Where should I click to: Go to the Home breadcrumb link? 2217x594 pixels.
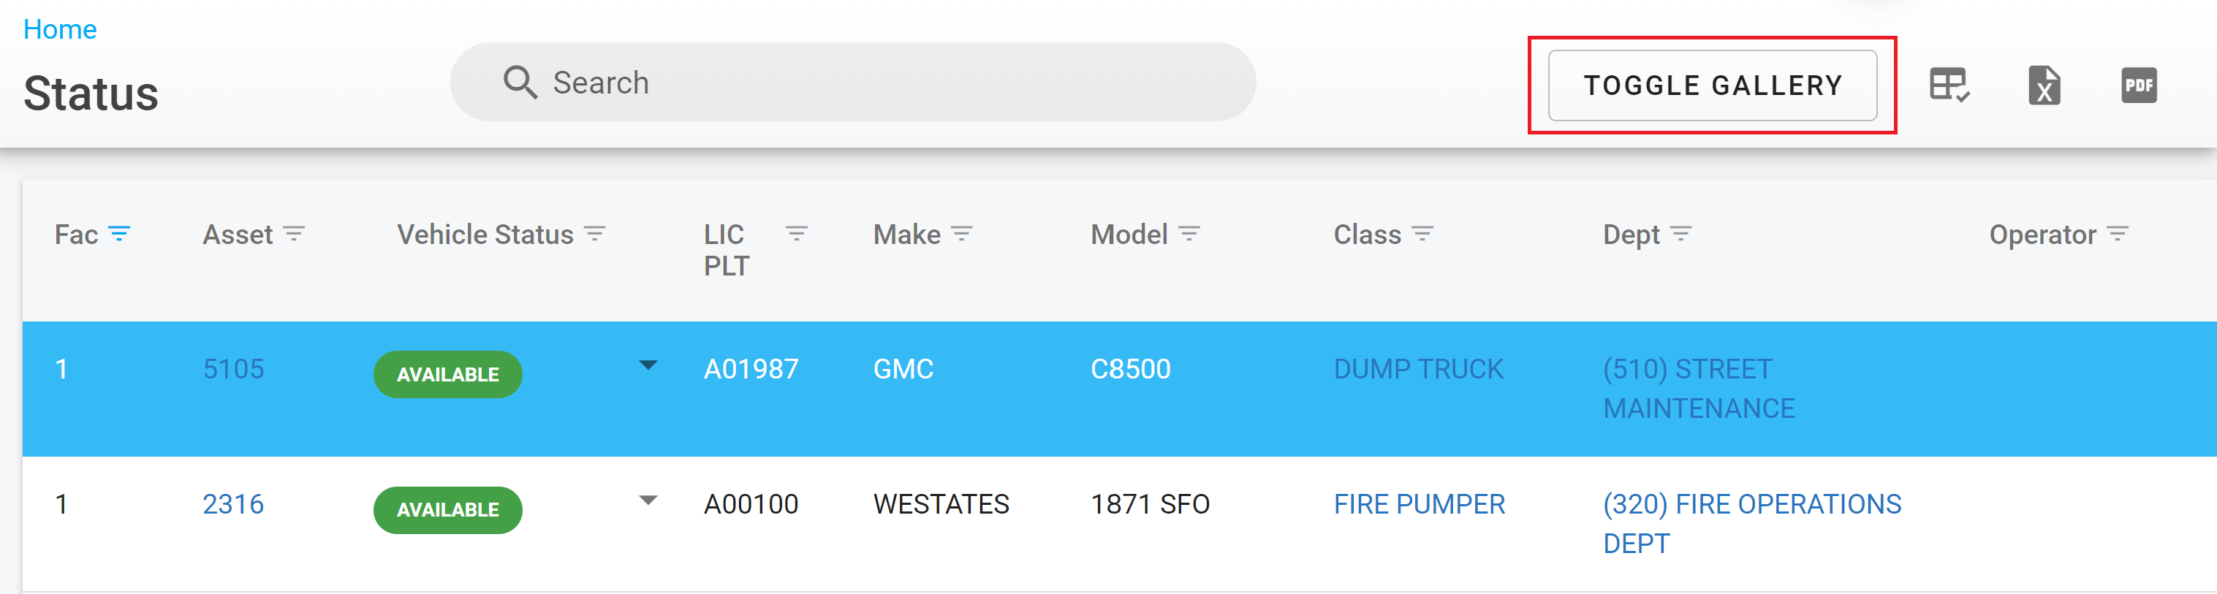[x=59, y=29]
